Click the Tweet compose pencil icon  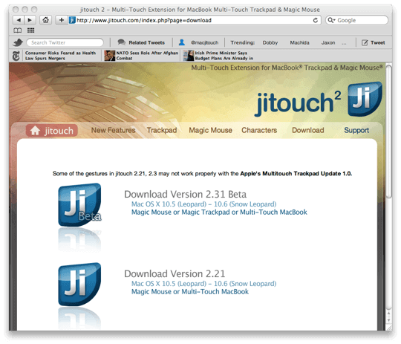click(x=365, y=42)
